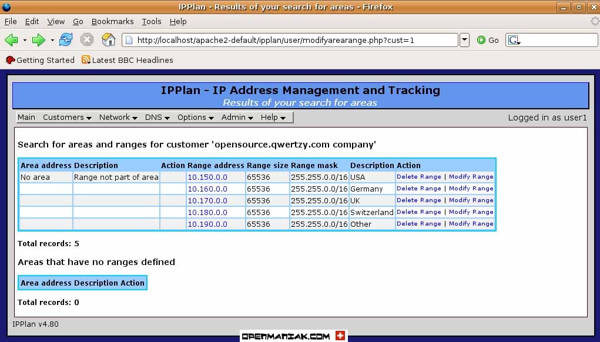The image size is (600, 342).
Task: Click the 'Range size' column header
Action: 267,165
